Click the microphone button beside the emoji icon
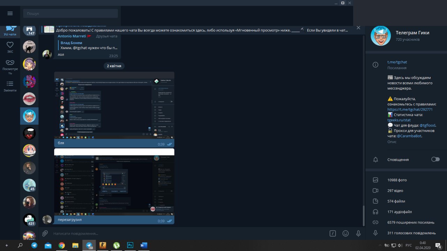The height and width of the screenshot is (251, 447). coord(358,233)
